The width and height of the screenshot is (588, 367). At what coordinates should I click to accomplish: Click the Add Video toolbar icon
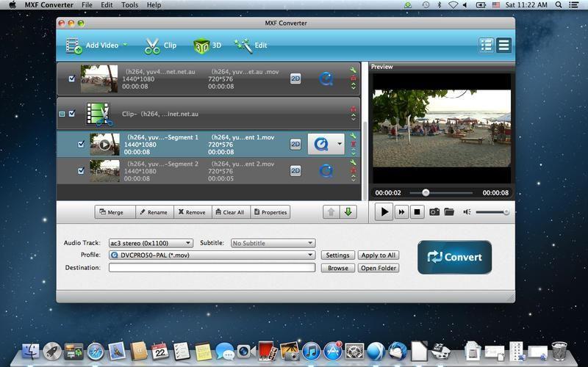74,46
